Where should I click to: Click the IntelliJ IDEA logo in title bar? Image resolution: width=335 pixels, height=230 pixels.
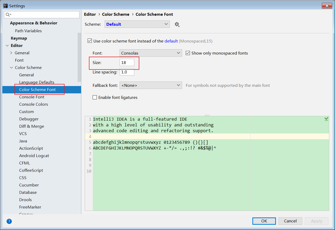(5, 6)
